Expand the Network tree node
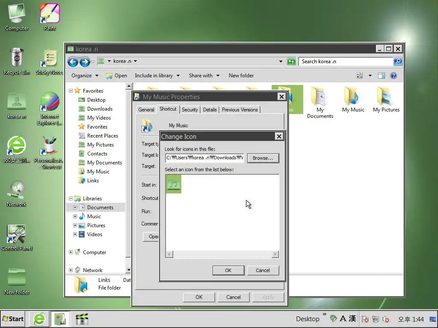This screenshot has height=328, width=438. click(71, 270)
